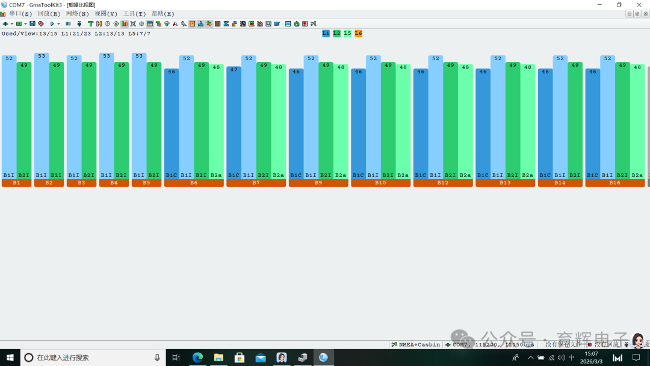Open the 回放(R) menu
The width and height of the screenshot is (650, 366).
(x=49, y=14)
